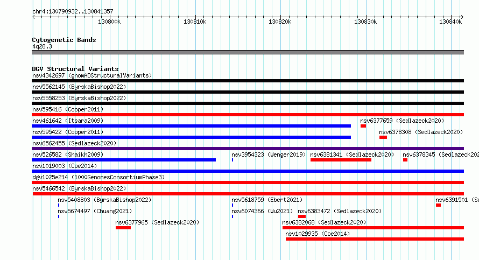
Task: Click the chr4:130790932..130841357 region label
Action: pyautogui.click(x=73, y=11)
